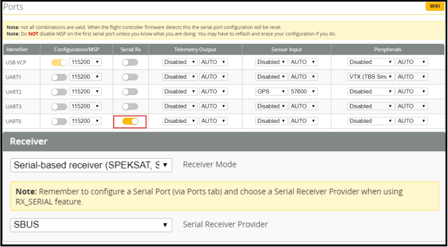This screenshot has height=247, width=448.
Task: Enable MSP toggle for UART6
Action: (x=59, y=121)
